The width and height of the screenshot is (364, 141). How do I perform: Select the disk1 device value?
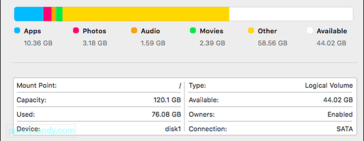coord(173,129)
